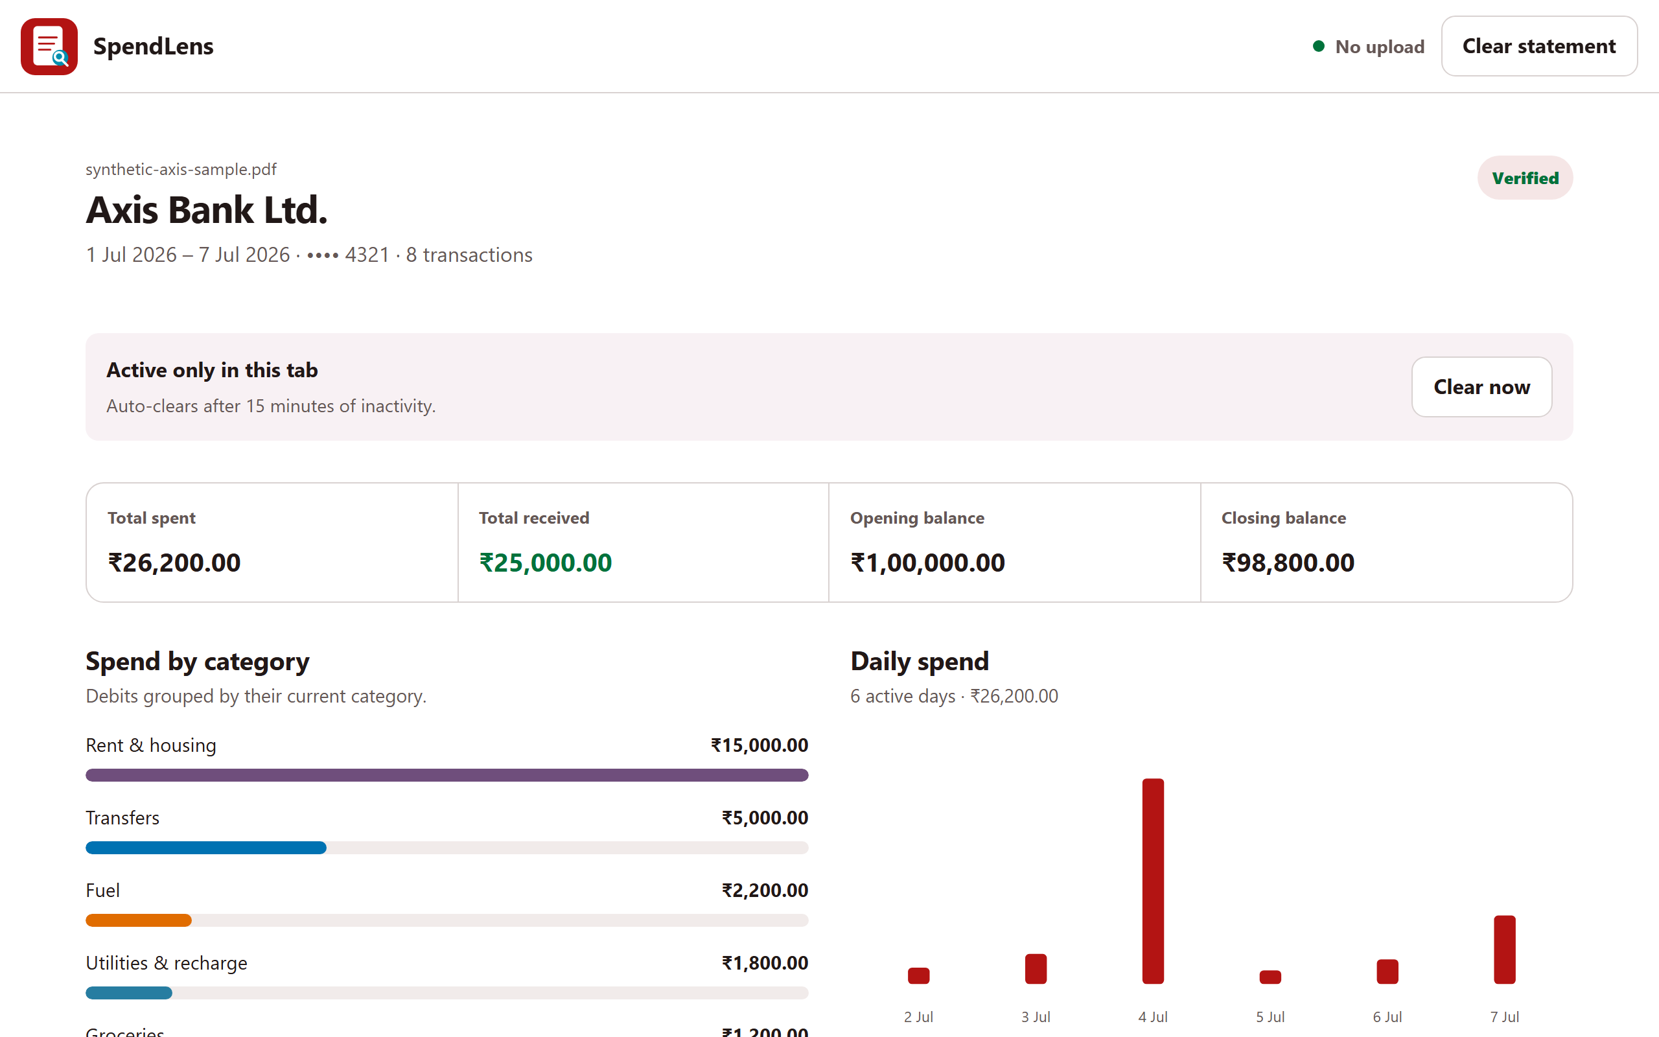
Task: Click the 6 Jul daily spend bar
Action: tap(1387, 971)
